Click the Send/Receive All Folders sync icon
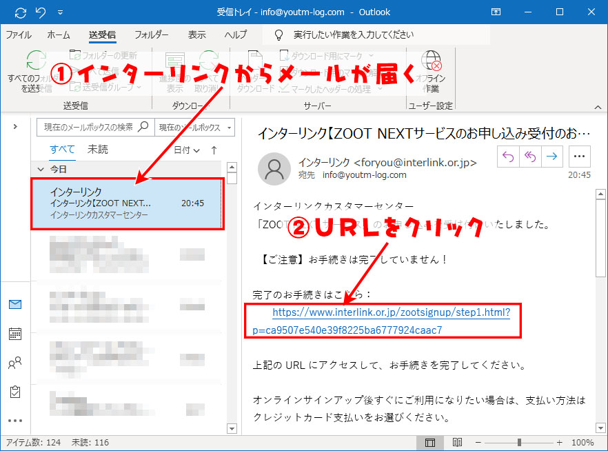The height and width of the screenshot is (451, 608). pyautogui.click(x=36, y=61)
